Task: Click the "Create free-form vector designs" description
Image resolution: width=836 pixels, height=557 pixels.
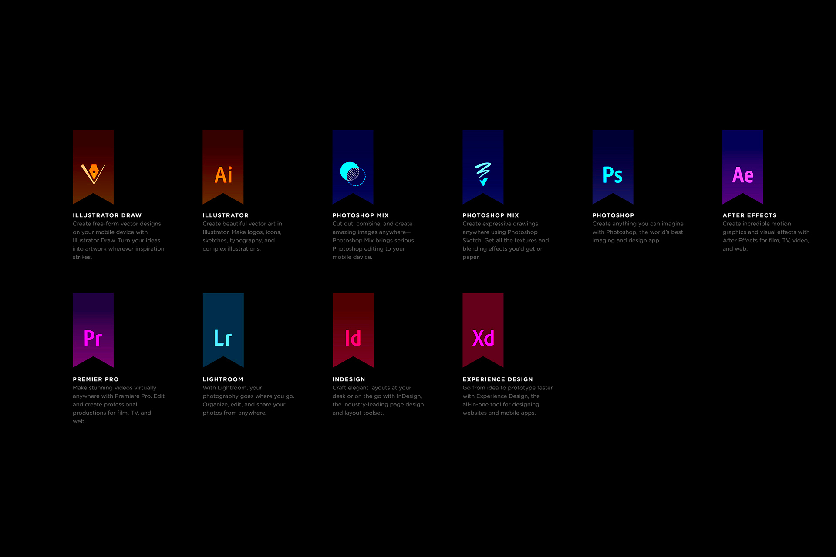Action: (118, 240)
